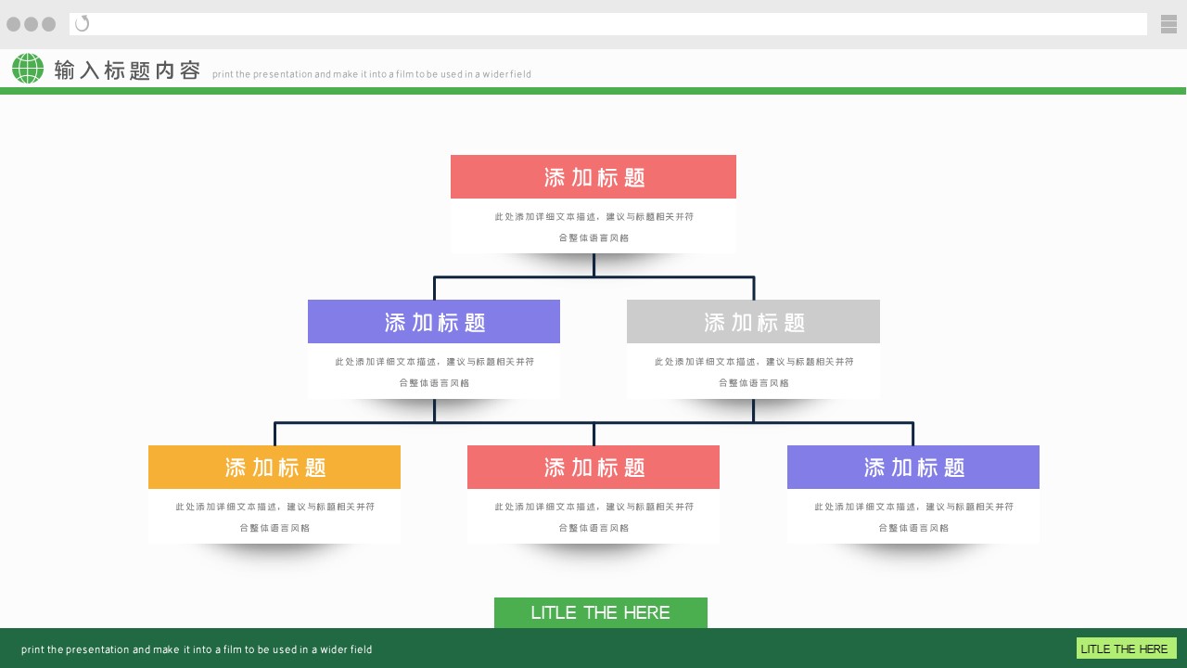The width and height of the screenshot is (1187, 668).
Task: Select the gray 添加标题 box
Action: [753, 322]
